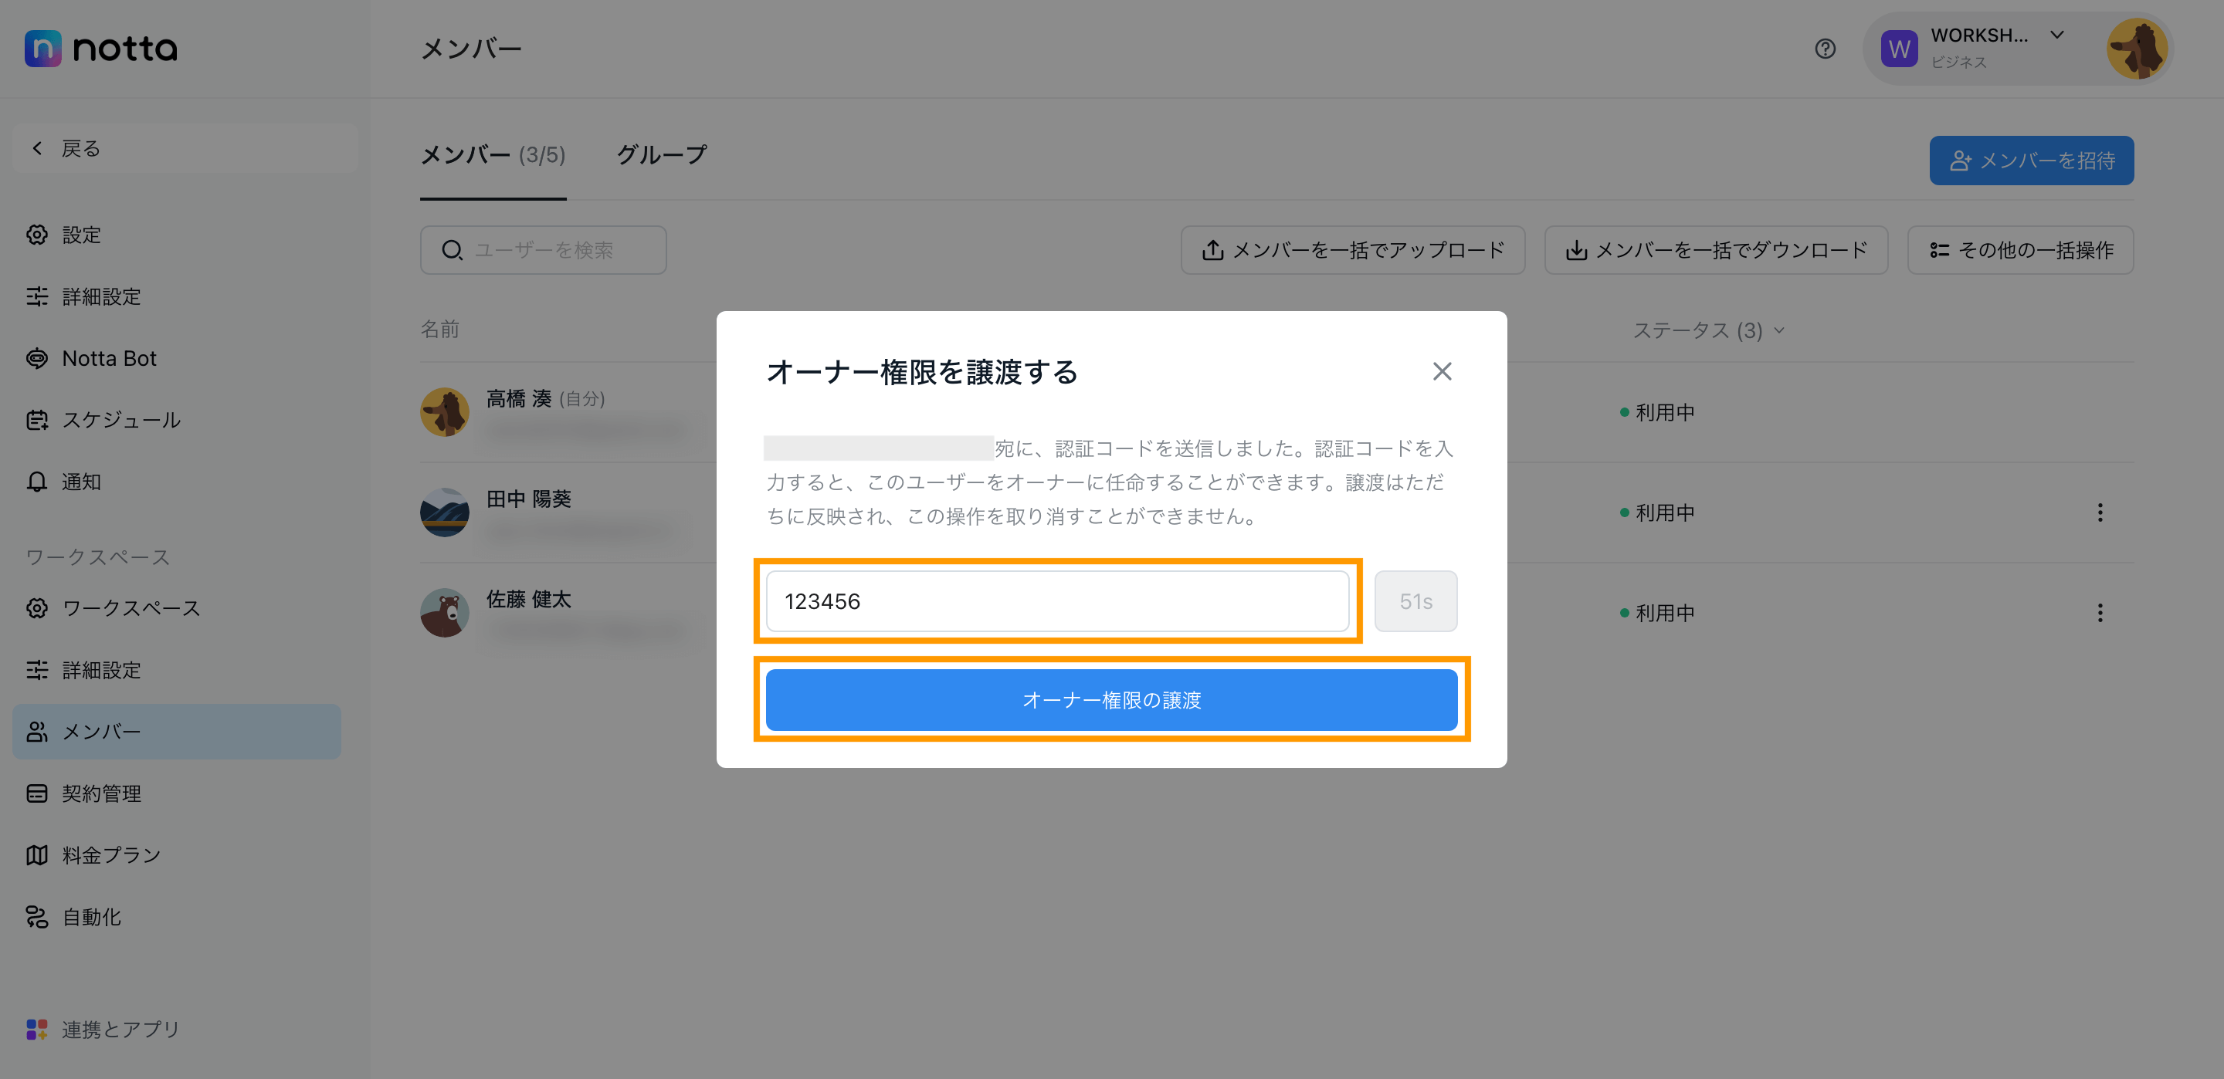Focus the ユーザーを検索 search field
Screen dimensions: 2224x1079
click(543, 250)
